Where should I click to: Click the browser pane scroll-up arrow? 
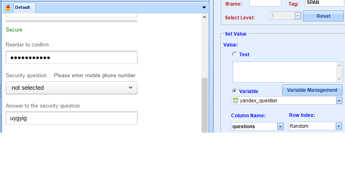(x=204, y=17)
